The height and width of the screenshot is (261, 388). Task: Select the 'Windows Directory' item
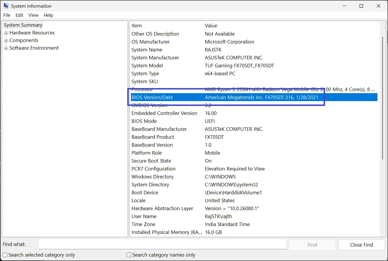pos(153,177)
